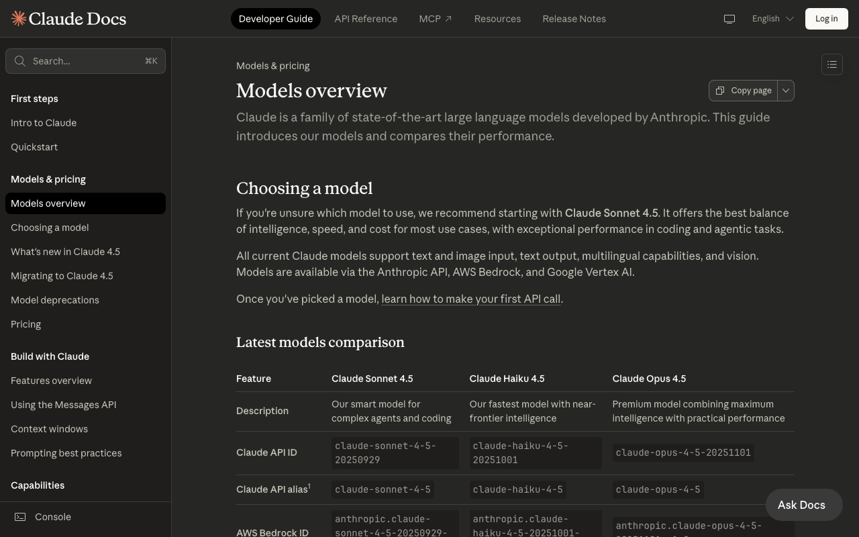Image resolution: width=859 pixels, height=537 pixels.
Task: Click the Claude Haiku 4.5 column header
Action: point(507,379)
